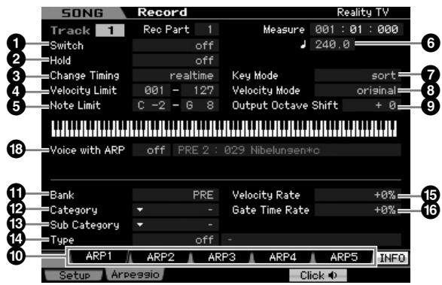Select the Key Mode sort field
This screenshot has height=285, width=442.
click(358, 75)
